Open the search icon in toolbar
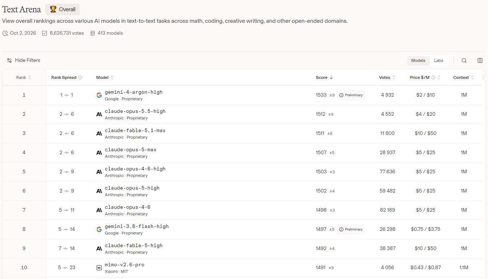The image size is (488, 279). point(464,60)
